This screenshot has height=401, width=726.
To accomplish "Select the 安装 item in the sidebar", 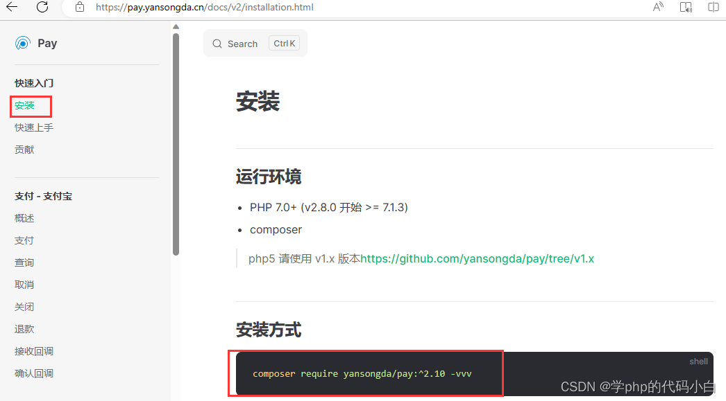I will pos(25,105).
